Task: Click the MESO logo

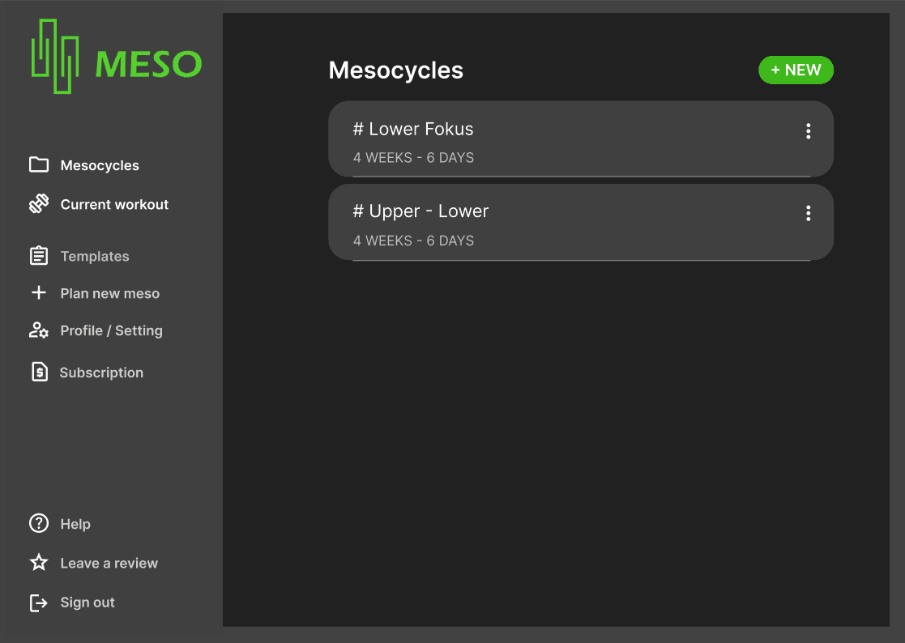Action: pos(116,58)
